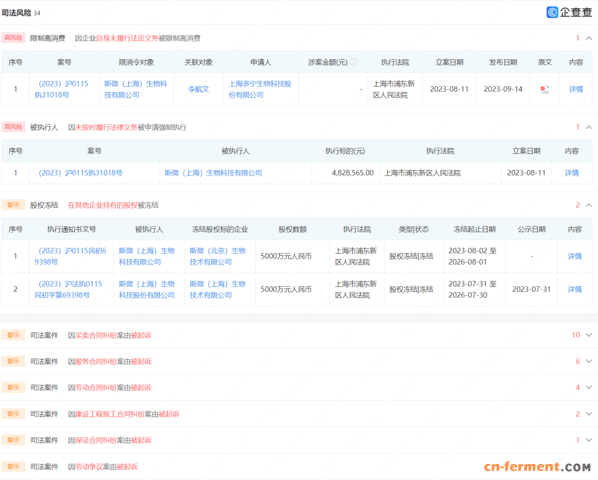The image size is (598, 480).
Task: Click the red 未按时履行法律义务 text
Action: point(106,127)
